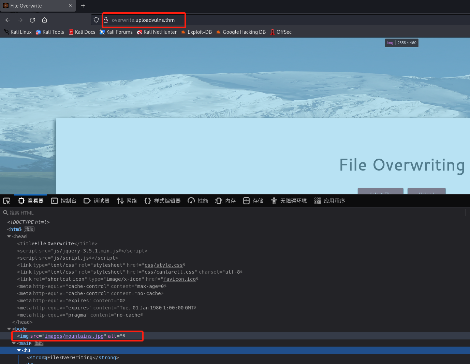Switch to the 控制台 console tab
470x364 pixels.
point(64,201)
